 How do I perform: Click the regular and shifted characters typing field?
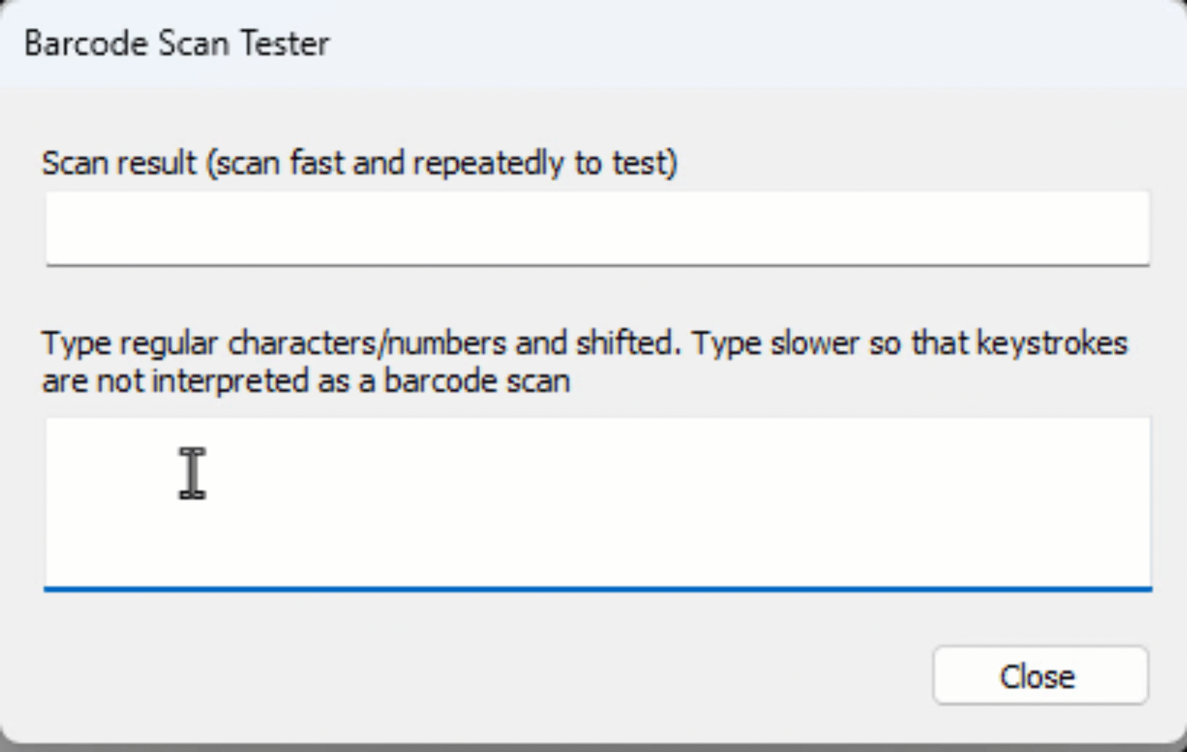(x=597, y=503)
